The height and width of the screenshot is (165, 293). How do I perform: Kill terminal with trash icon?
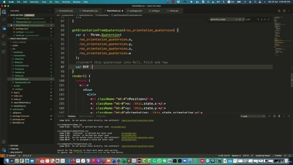tap(279, 116)
